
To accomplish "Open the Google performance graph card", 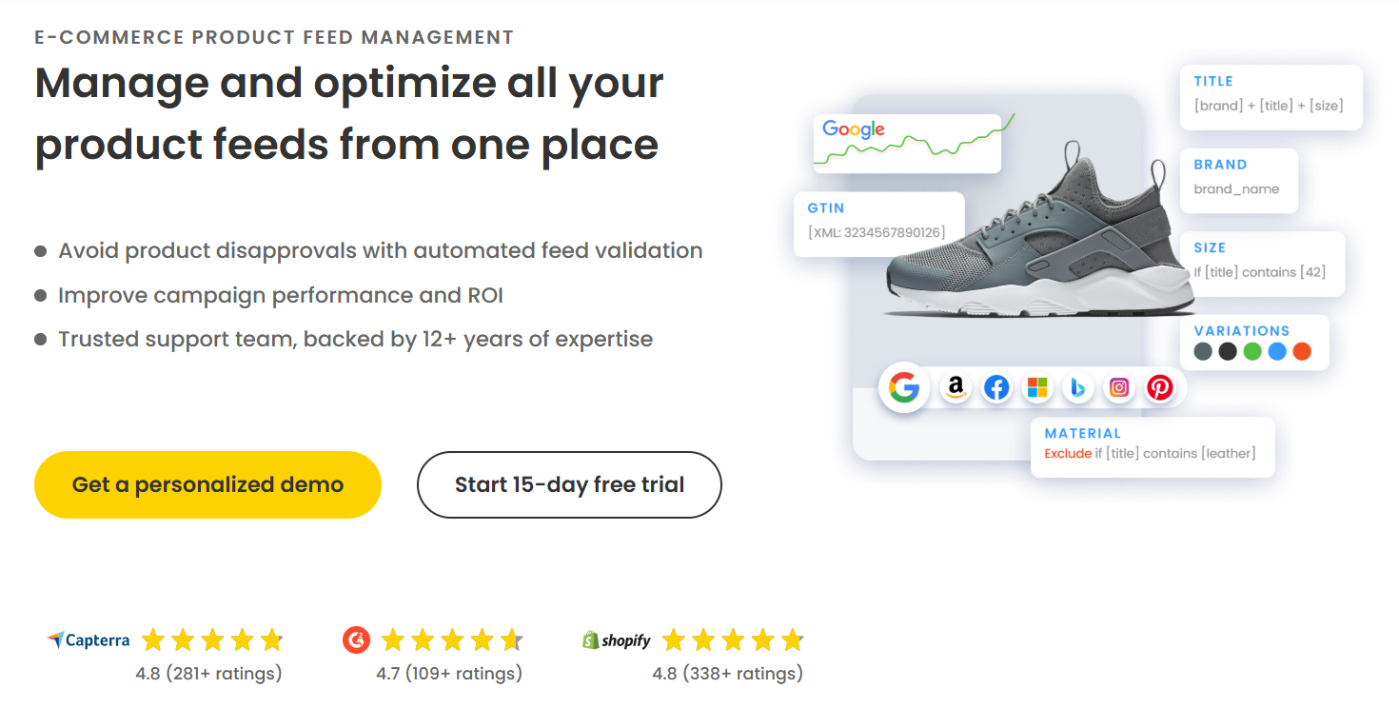I will [907, 144].
